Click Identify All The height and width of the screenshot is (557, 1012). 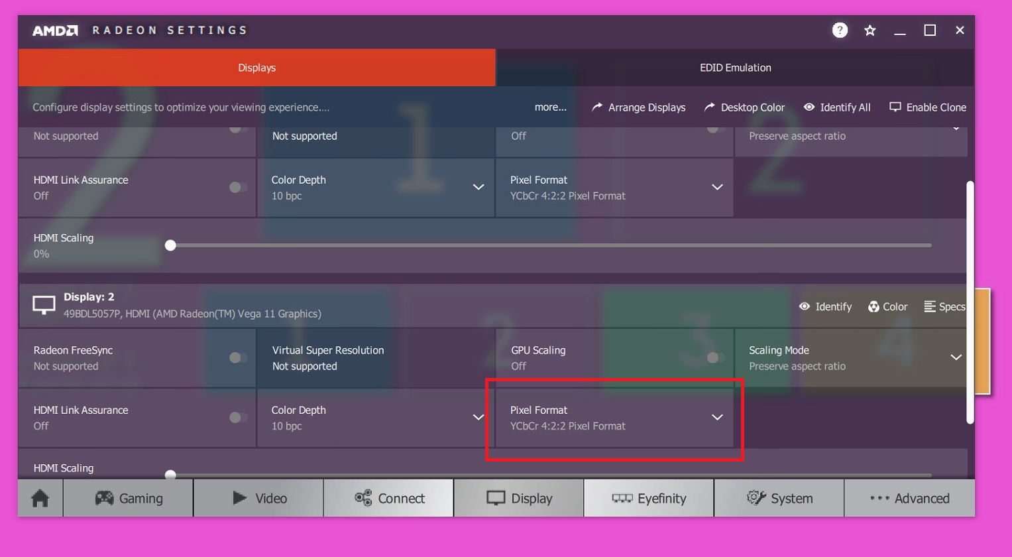click(x=837, y=107)
